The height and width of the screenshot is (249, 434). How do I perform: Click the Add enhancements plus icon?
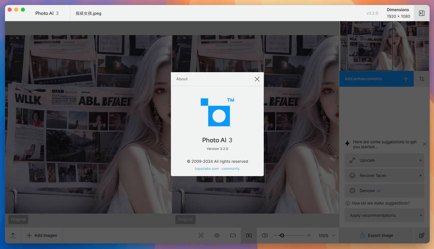pos(406,79)
